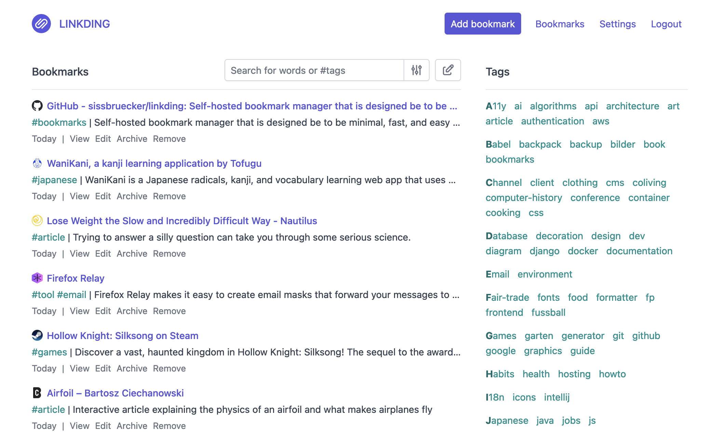Viewport: 719px width, 445px height.
Task: Click the Linkding logo icon
Action: [41, 23]
